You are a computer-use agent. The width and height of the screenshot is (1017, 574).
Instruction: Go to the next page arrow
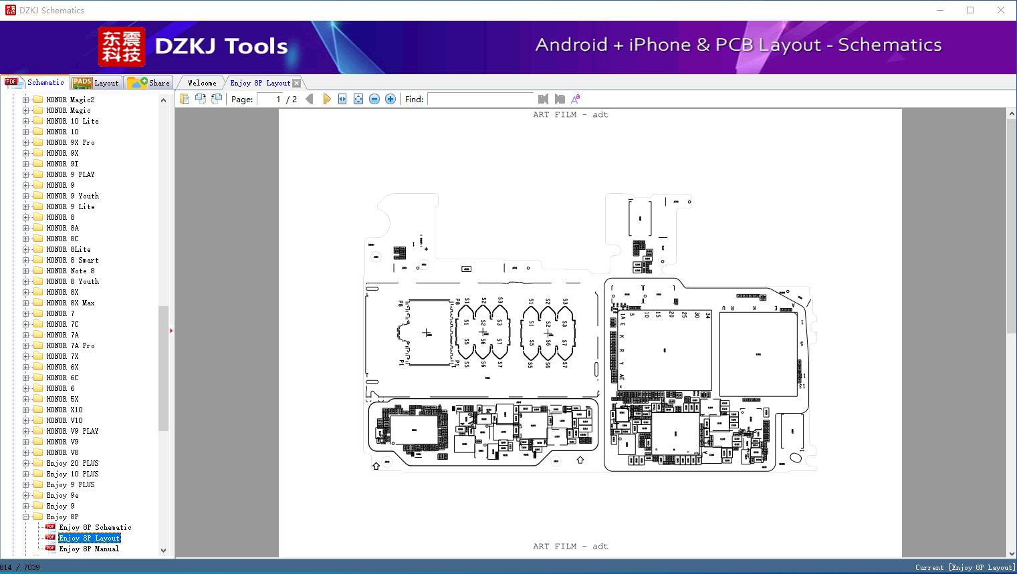coord(326,99)
